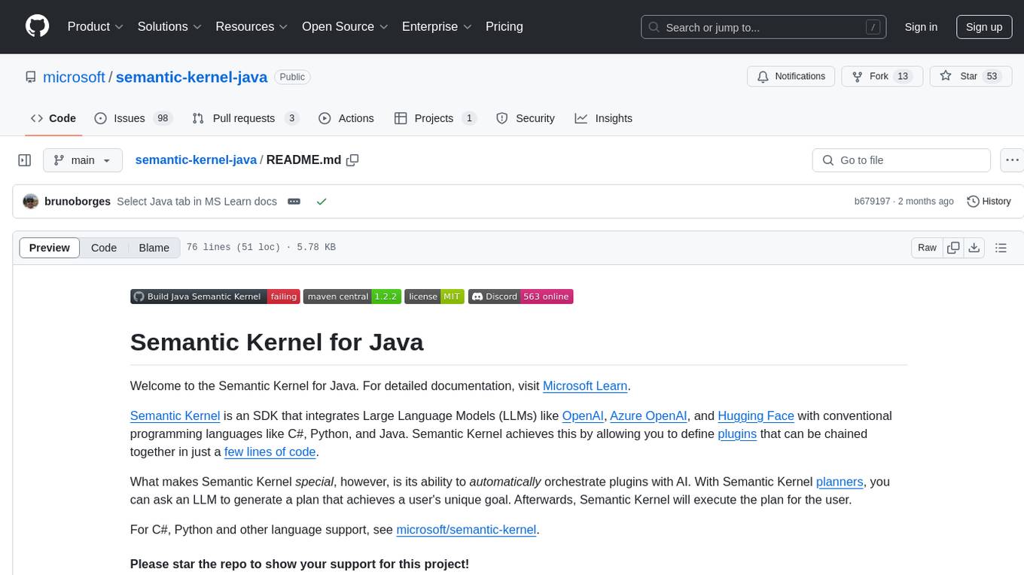Open the Pricing page
This screenshot has width=1024, height=575.
pos(504,26)
